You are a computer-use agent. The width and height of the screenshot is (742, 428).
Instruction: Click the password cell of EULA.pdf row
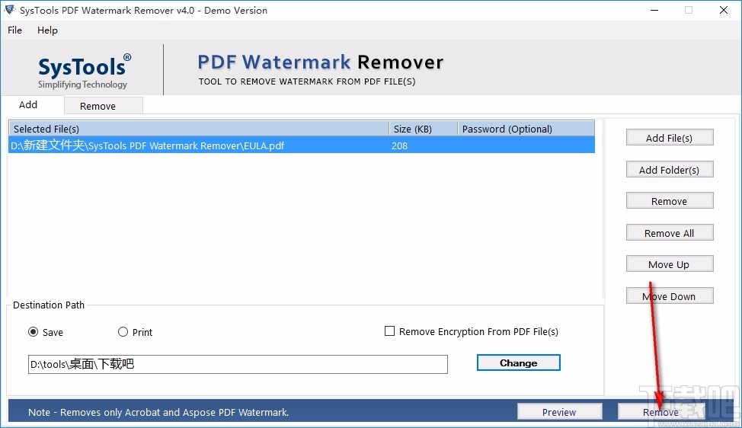click(526, 145)
